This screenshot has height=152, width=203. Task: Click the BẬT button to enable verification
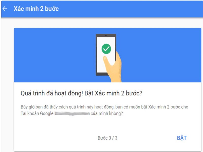182,138
